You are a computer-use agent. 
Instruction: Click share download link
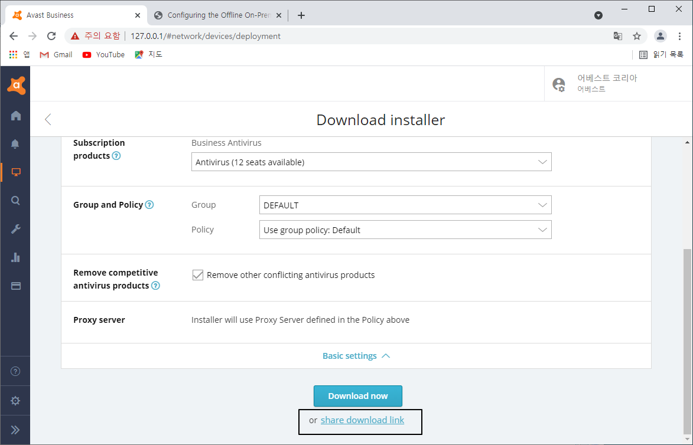tap(362, 420)
